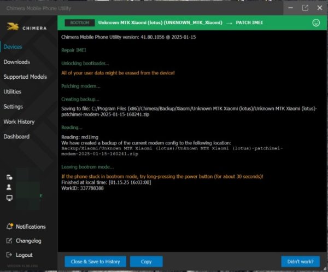The width and height of the screenshot is (328, 272).
Task: Select Utilities in the sidebar
Action: (x=13, y=92)
